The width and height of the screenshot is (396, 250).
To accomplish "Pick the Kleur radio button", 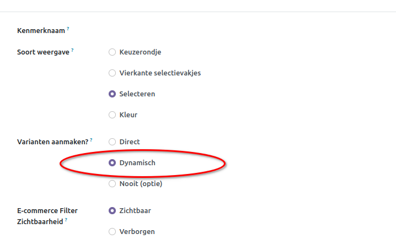I will (x=112, y=115).
